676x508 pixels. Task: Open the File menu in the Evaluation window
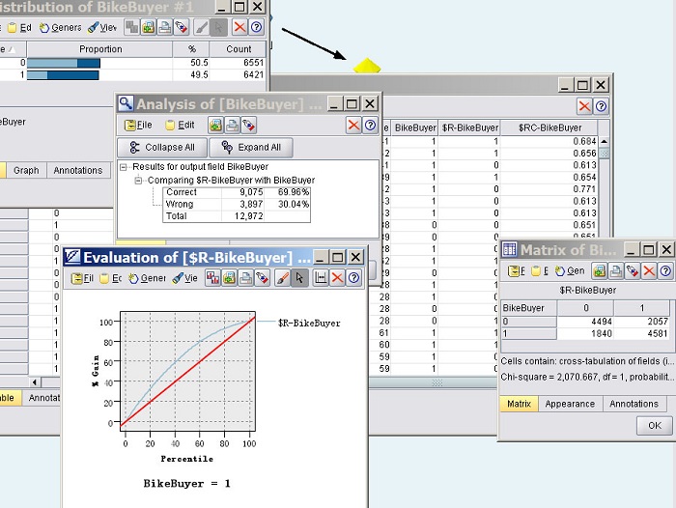coord(82,278)
